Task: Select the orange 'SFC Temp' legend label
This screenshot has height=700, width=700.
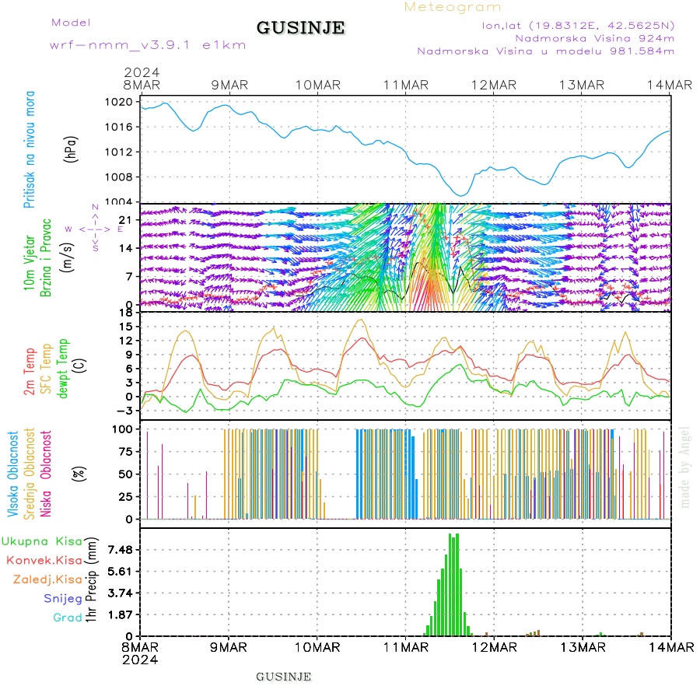Action: click(46, 369)
